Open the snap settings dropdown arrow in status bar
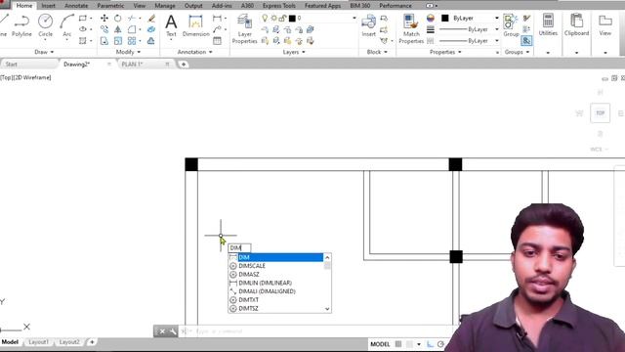 click(419, 344)
